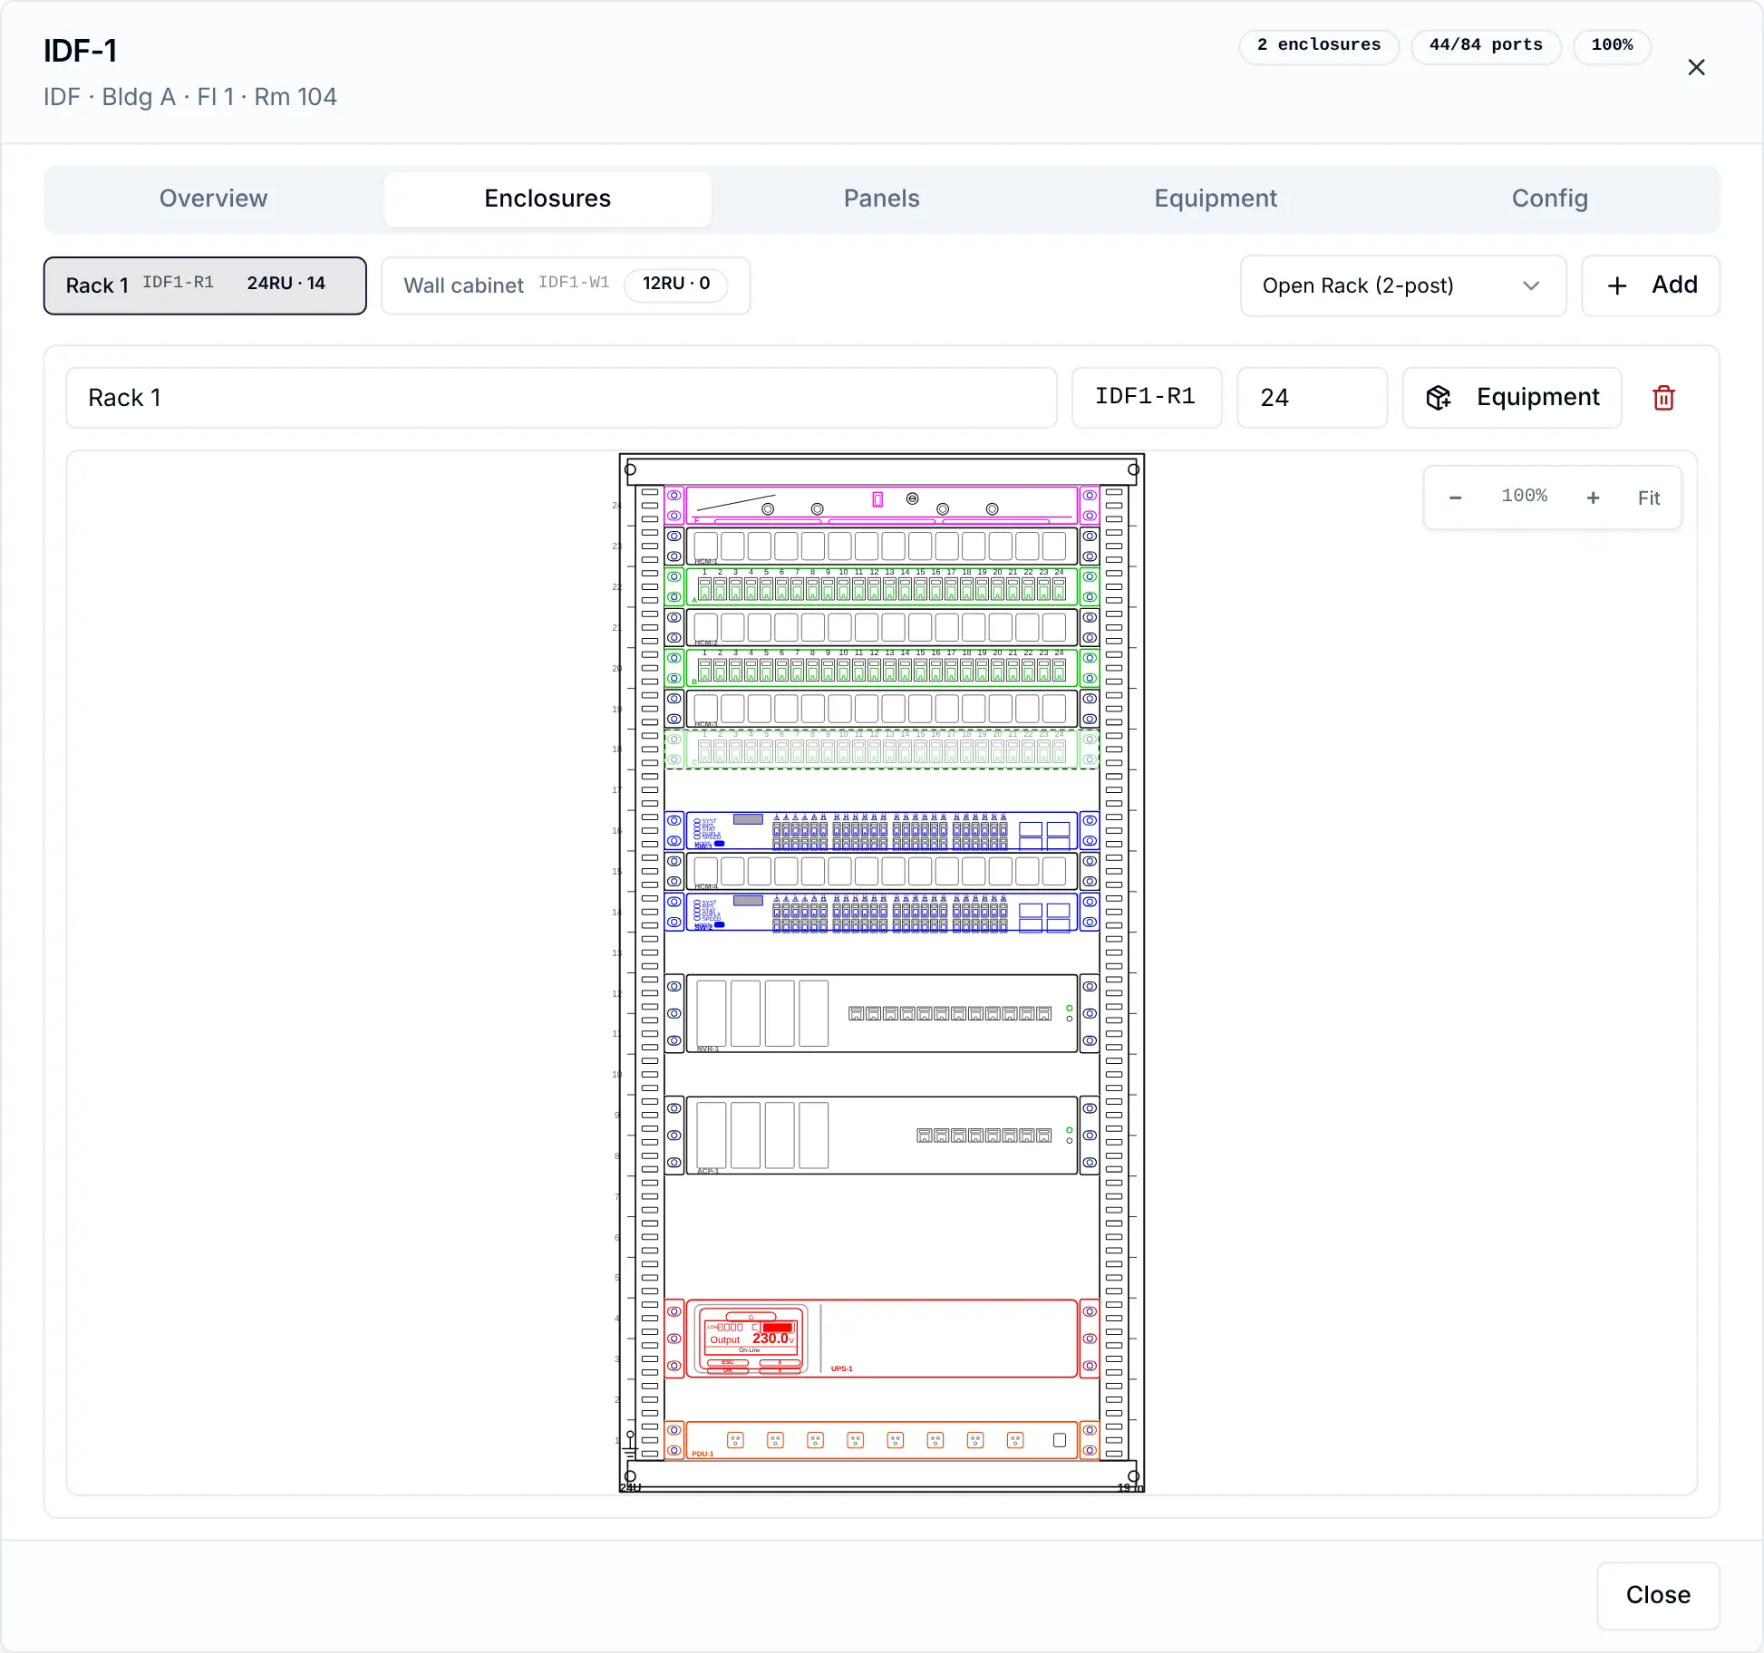Edit the Rack 1 name field
This screenshot has height=1653, width=1764.
pos(561,398)
